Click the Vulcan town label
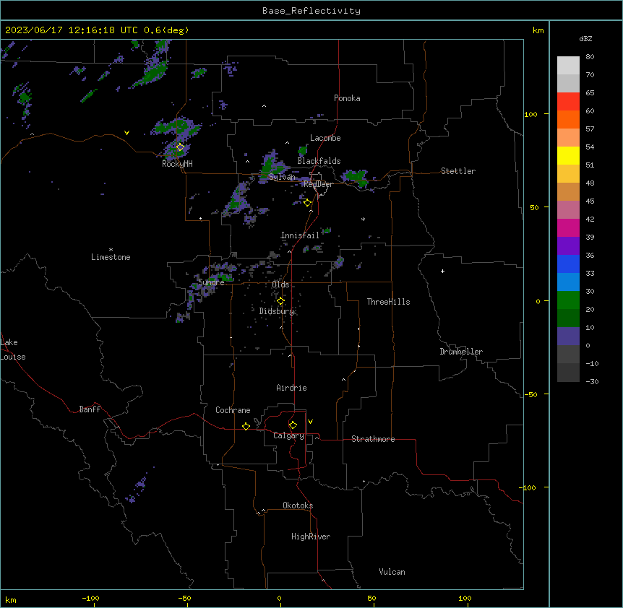The image size is (623, 608). (392, 572)
